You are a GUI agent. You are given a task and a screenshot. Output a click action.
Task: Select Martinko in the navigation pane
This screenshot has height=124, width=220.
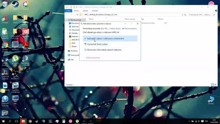click(x=74, y=37)
